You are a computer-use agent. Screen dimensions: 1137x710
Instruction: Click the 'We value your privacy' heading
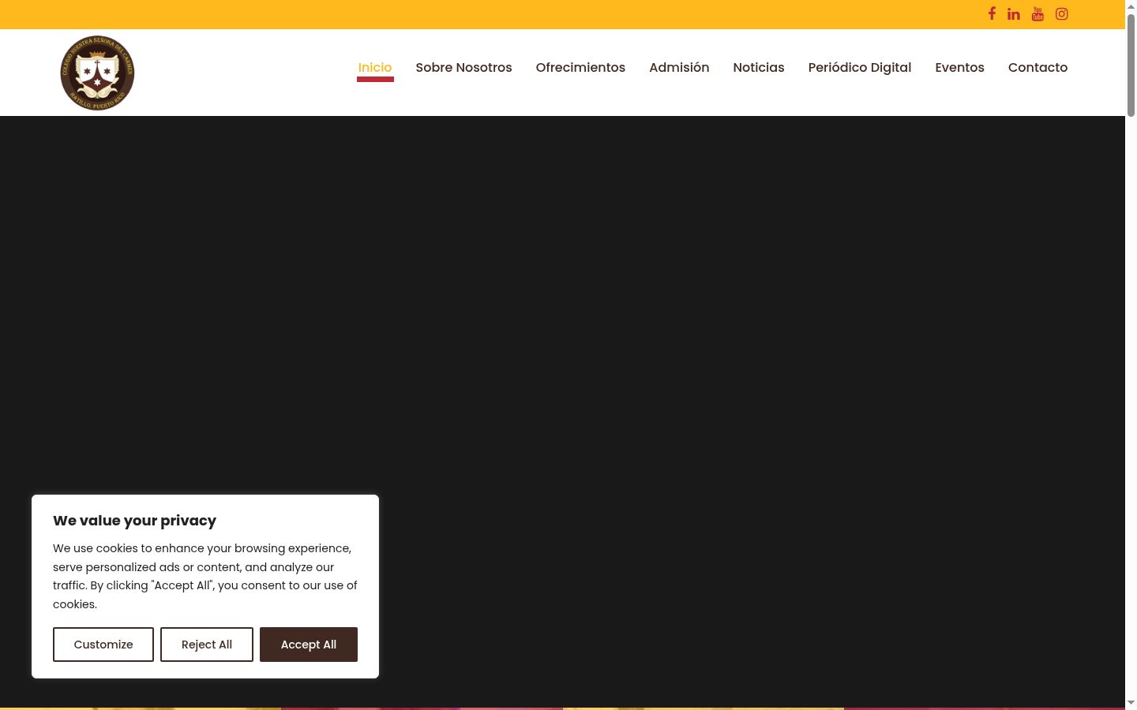pos(134,521)
